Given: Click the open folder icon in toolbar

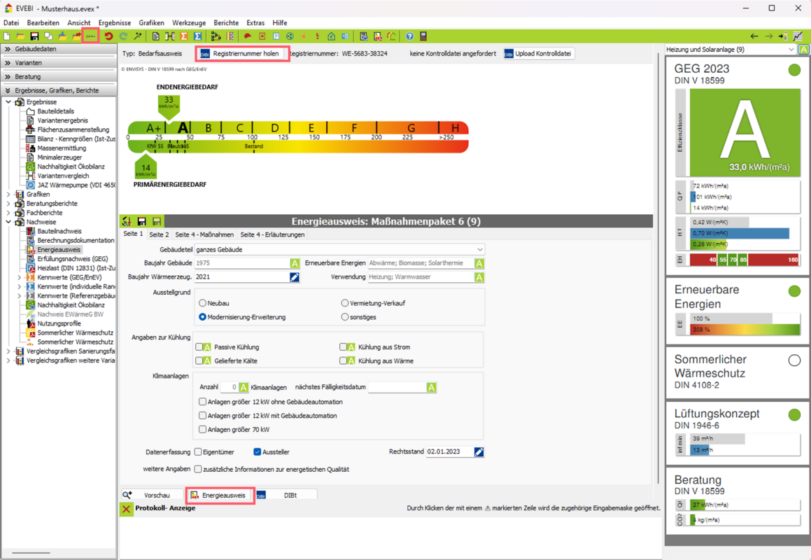Looking at the screenshot, I should (20, 36).
